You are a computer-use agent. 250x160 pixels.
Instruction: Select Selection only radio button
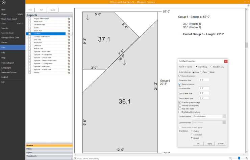click(x=211, y=67)
